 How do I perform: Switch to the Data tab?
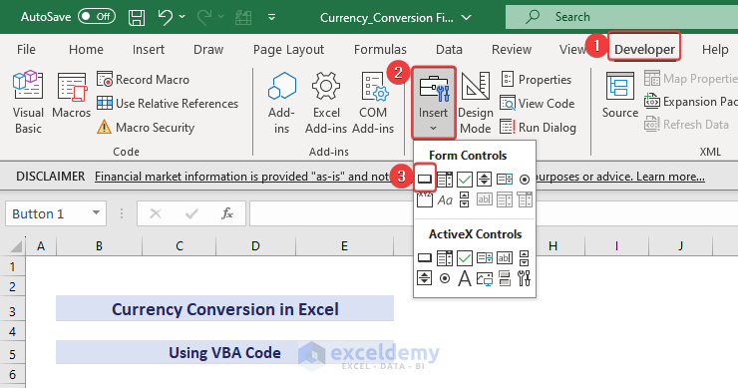click(x=449, y=50)
